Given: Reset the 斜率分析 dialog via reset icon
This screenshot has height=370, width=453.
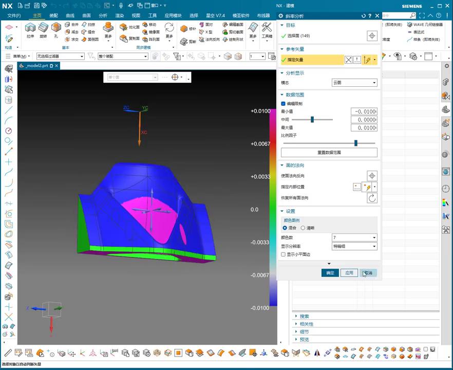Looking at the screenshot, I should tap(364, 16).
